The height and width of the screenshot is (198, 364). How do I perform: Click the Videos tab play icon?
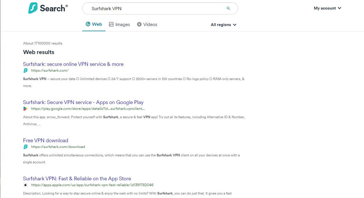click(x=139, y=25)
